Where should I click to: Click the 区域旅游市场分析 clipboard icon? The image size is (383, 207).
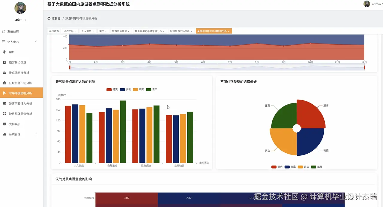tap(4, 83)
